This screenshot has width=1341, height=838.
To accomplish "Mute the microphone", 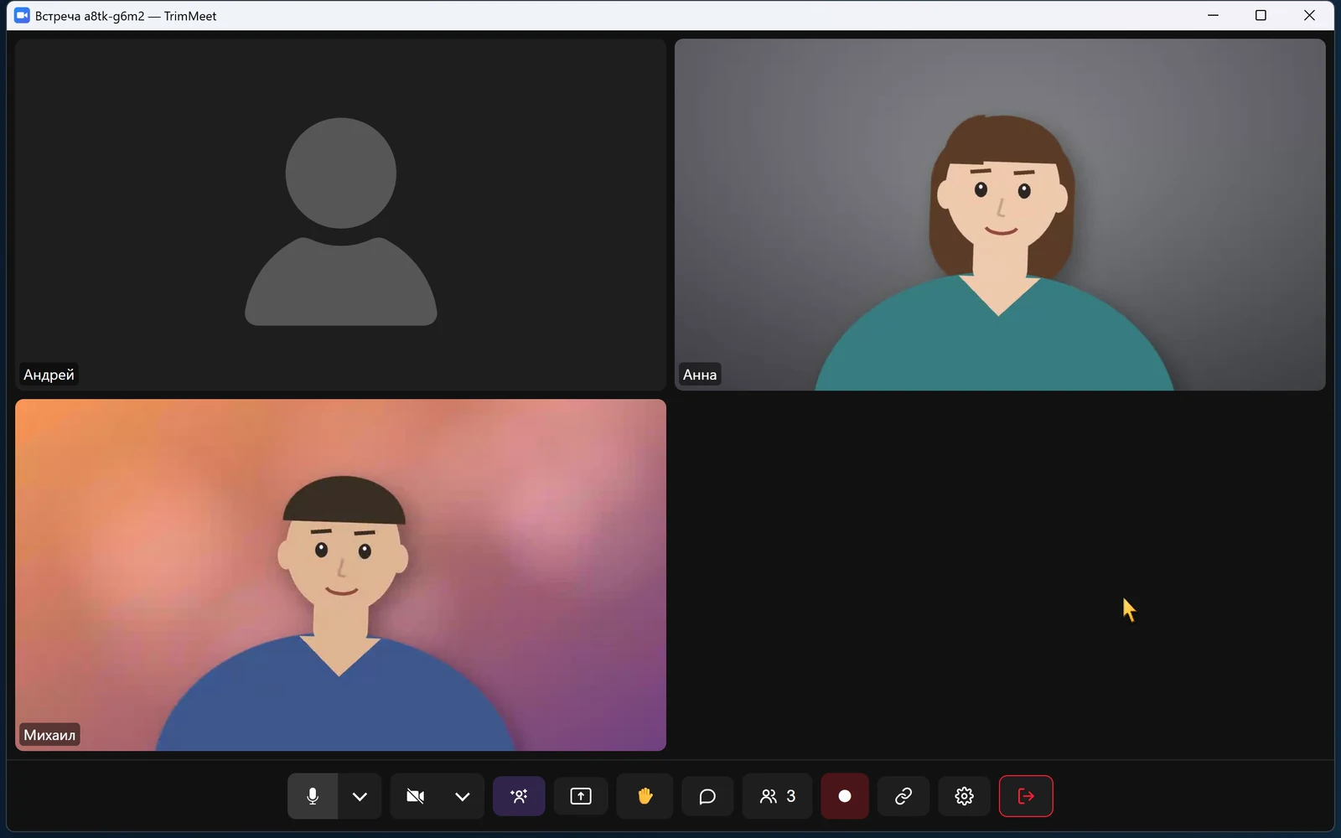I will point(313,796).
